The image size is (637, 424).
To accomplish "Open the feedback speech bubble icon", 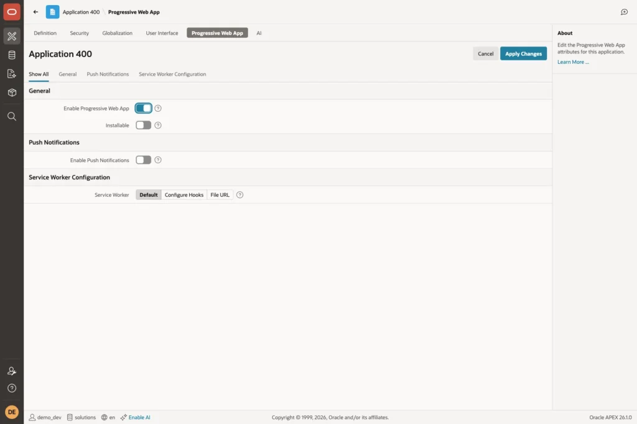I will click(x=625, y=12).
